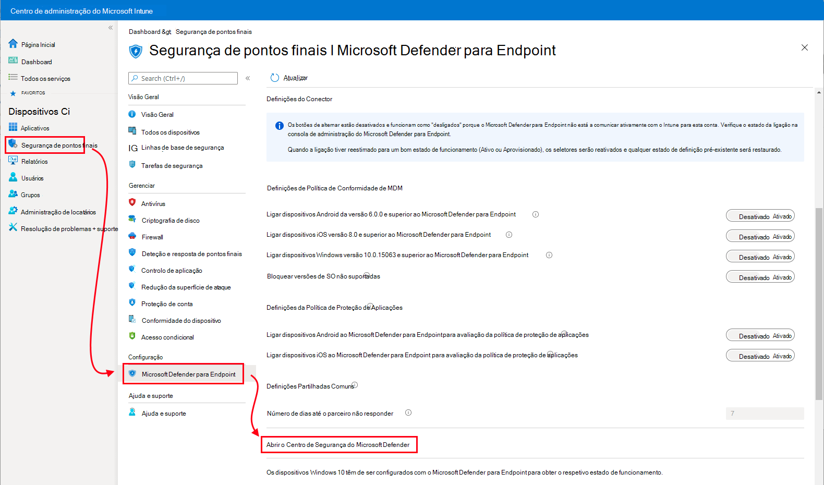Click the Proteção de conta icon
This screenshot has height=485, width=824.
(x=132, y=302)
